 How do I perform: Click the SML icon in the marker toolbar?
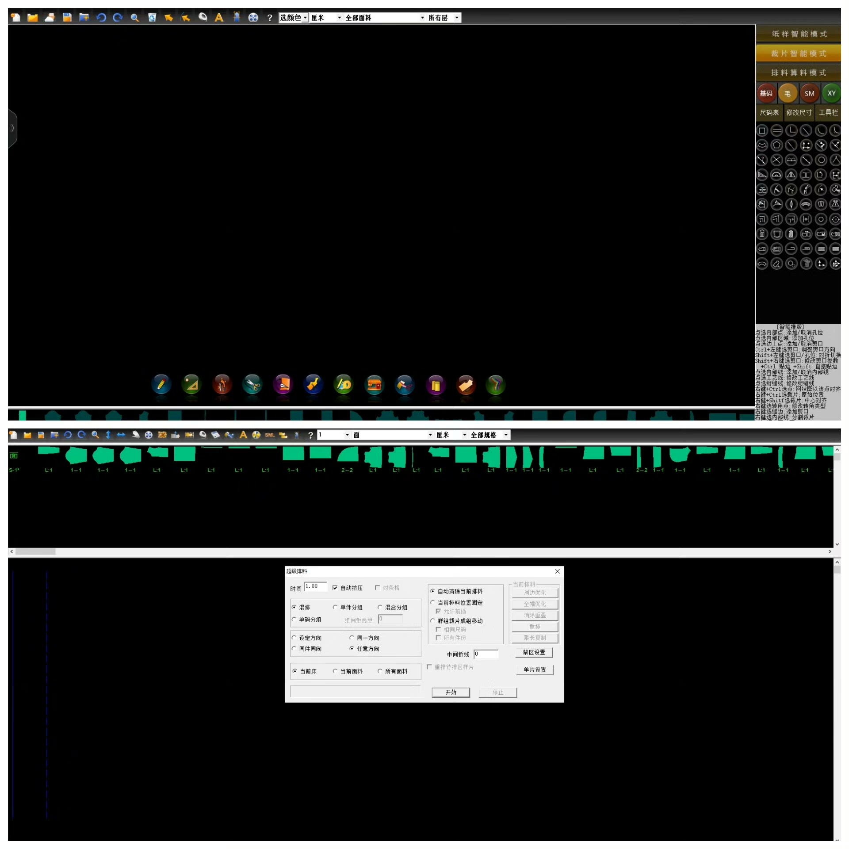[x=269, y=435]
